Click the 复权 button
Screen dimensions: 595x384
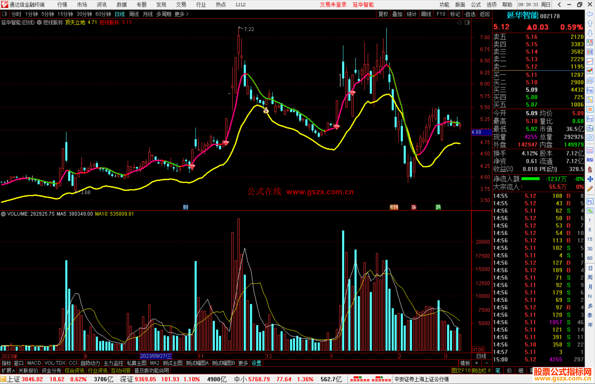[x=383, y=14]
